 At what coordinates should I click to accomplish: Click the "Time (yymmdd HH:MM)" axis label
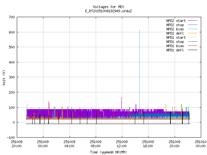coord(108,152)
